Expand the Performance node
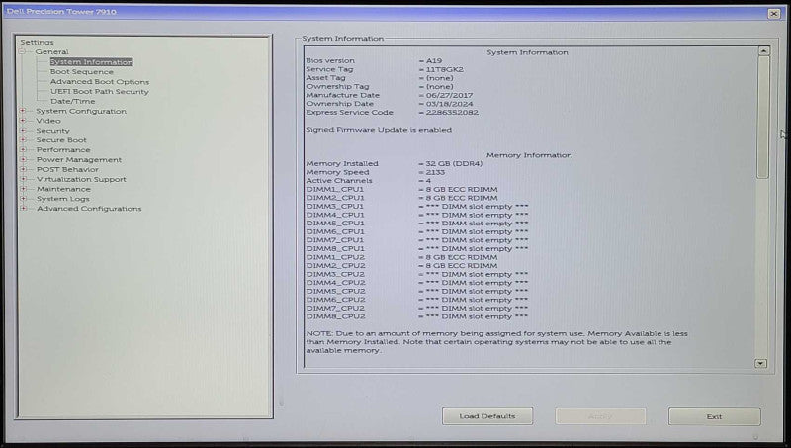The height and width of the screenshot is (448, 791). [23, 149]
